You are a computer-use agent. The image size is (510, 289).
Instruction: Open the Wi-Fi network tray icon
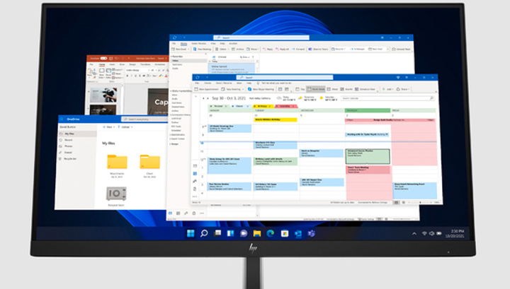click(424, 233)
